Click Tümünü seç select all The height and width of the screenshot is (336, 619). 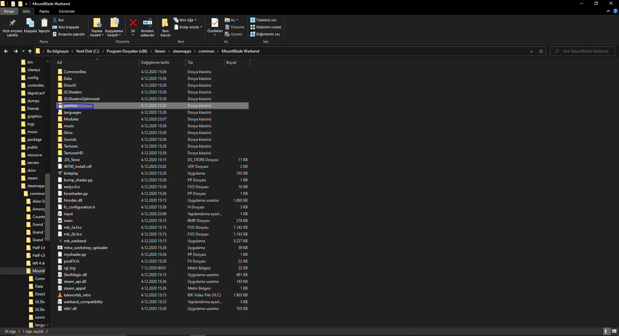263,20
